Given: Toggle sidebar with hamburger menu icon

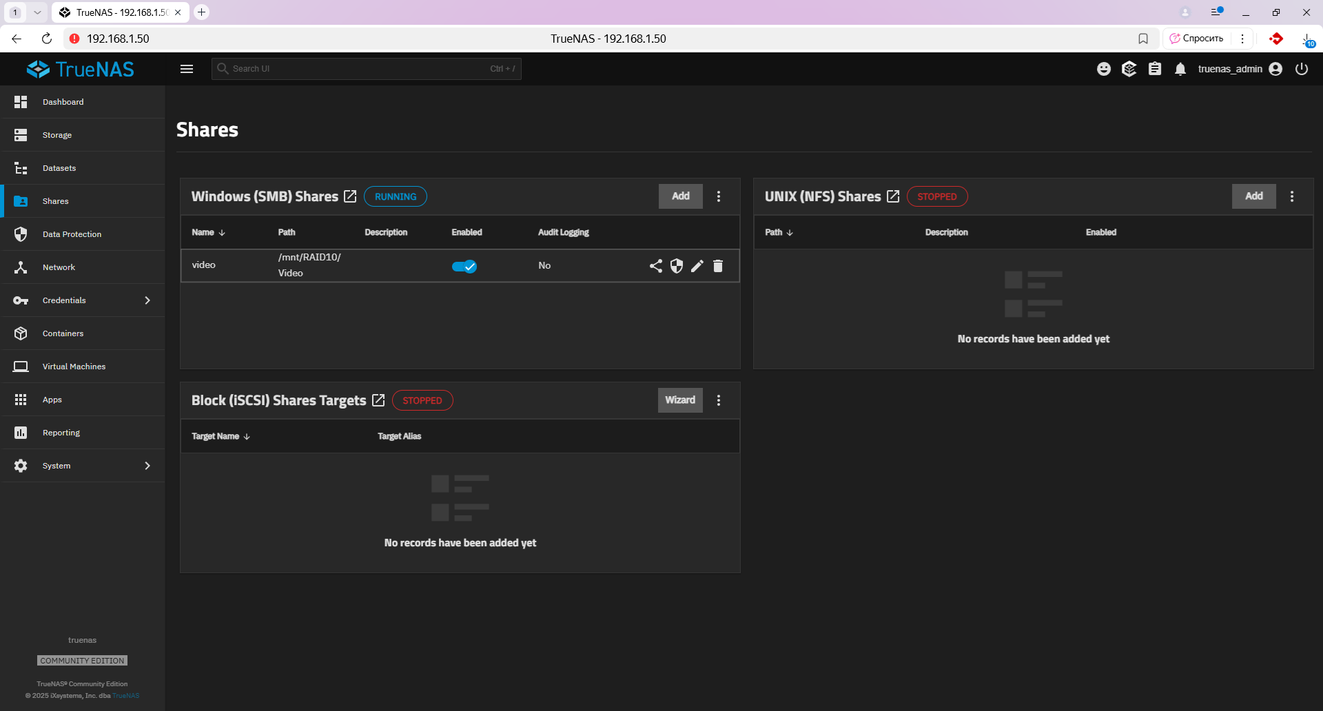Looking at the screenshot, I should 187,69.
